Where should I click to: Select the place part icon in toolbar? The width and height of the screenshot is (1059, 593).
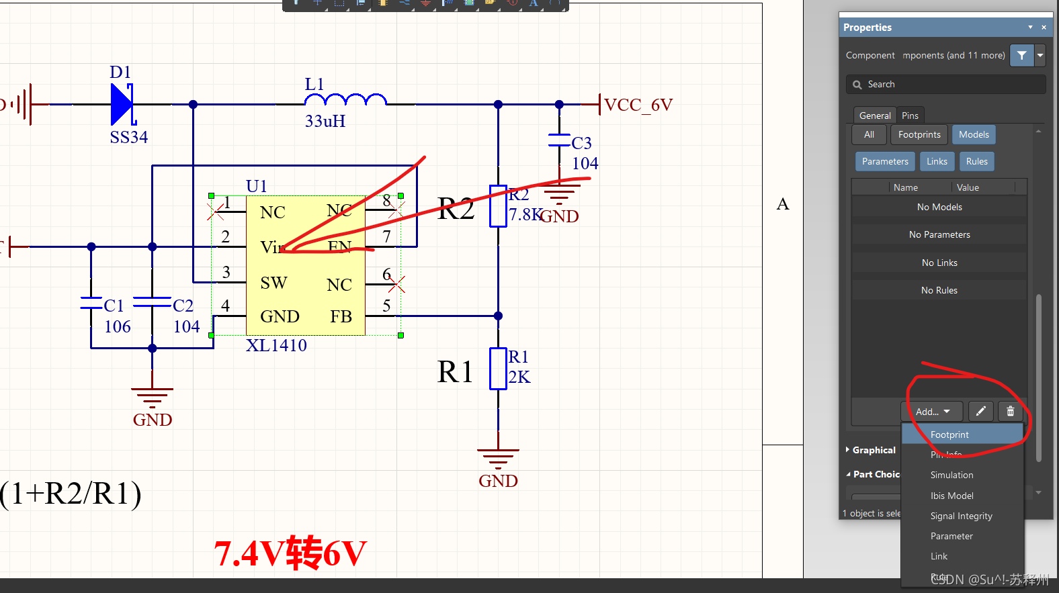pyautogui.click(x=382, y=3)
